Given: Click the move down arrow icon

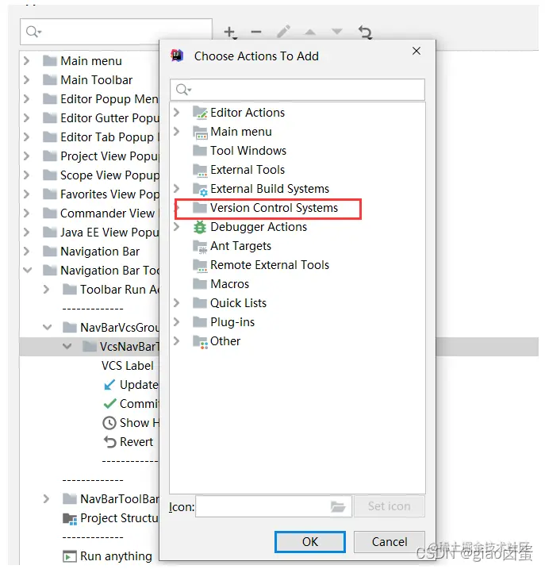Looking at the screenshot, I should coord(337,32).
